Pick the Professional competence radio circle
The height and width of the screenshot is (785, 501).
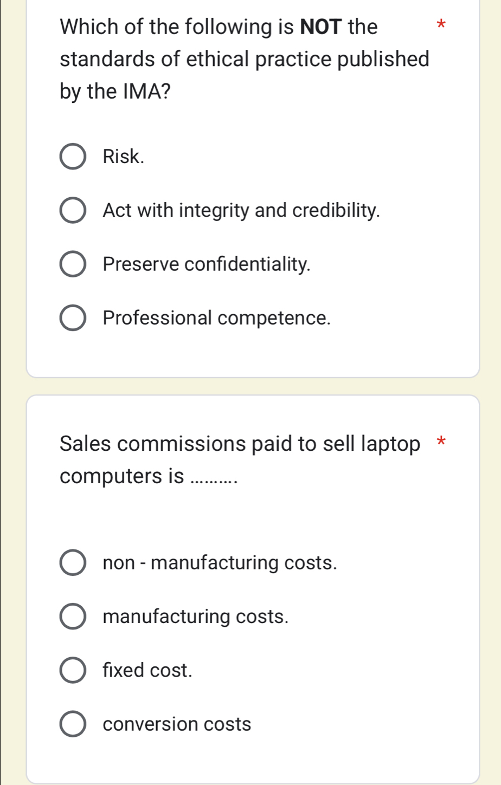tap(72, 318)
